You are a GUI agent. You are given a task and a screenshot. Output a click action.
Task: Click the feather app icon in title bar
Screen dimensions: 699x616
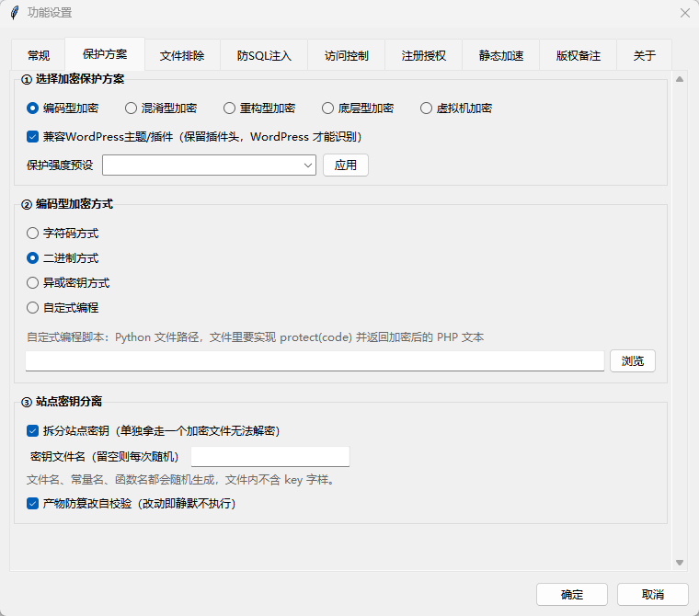point(15,13)
